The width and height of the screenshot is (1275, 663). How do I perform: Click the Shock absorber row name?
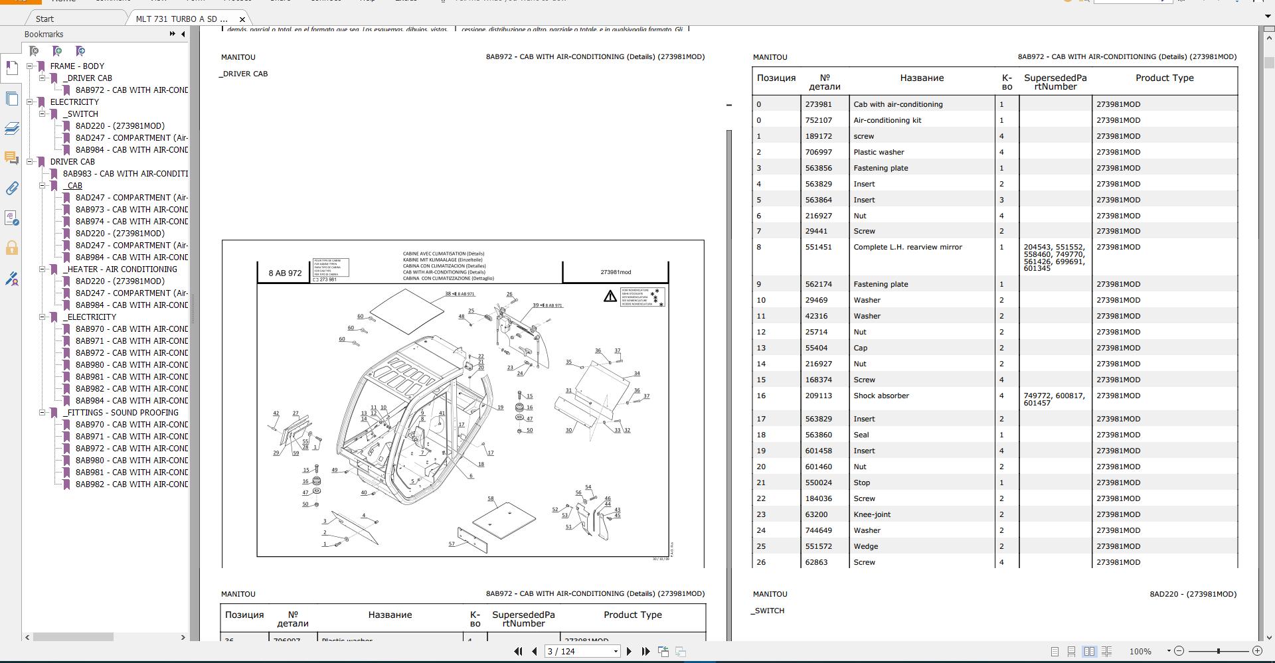click(x=881, y=396)
